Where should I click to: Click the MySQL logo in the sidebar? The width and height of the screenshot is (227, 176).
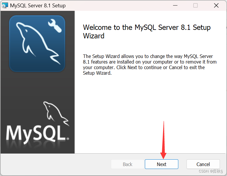pos(38,123)
